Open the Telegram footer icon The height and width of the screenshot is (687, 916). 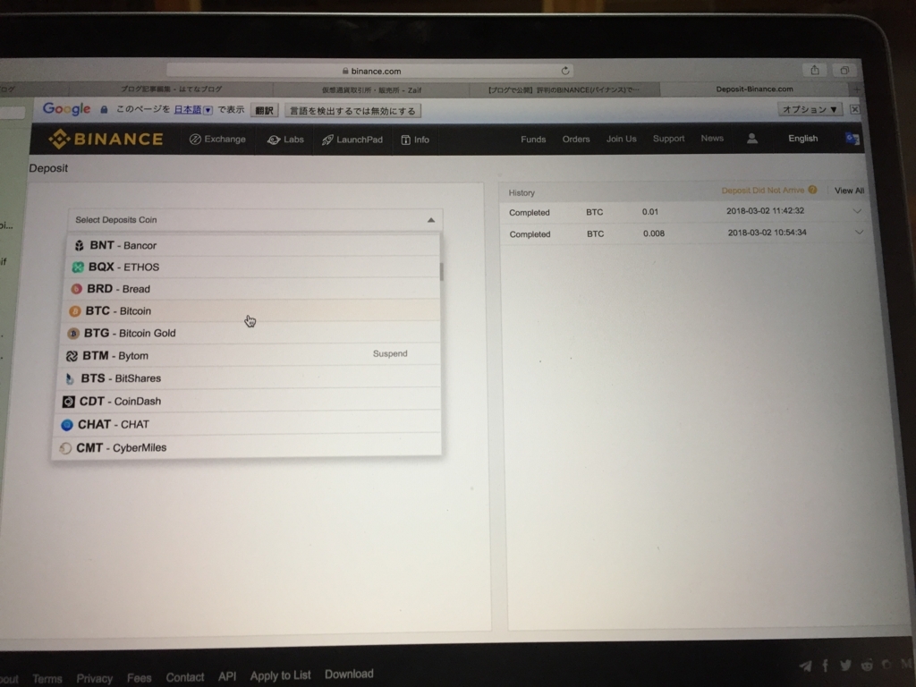(806, 666)
